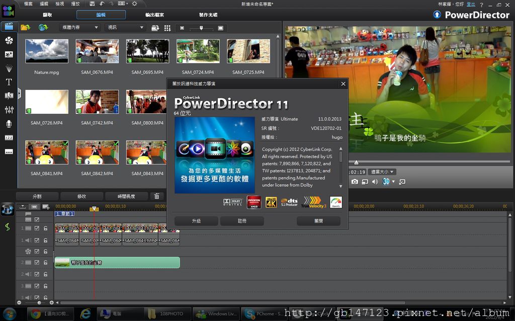Open the 檢視 menu
This screenshot has width=515, height=321.
tap(60, 4)
